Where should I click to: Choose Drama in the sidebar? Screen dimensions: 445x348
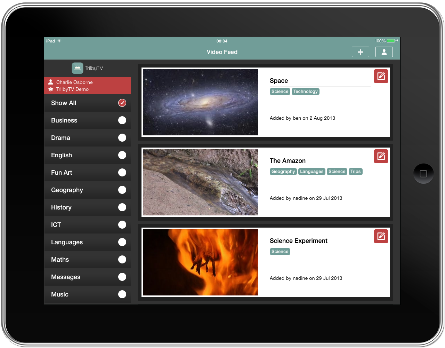pos(61,138)
